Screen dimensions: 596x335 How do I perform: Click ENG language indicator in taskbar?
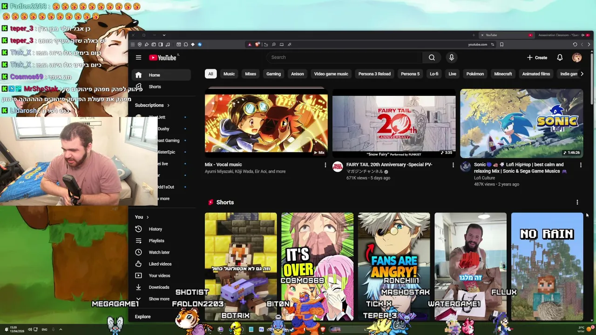(44, 329)
